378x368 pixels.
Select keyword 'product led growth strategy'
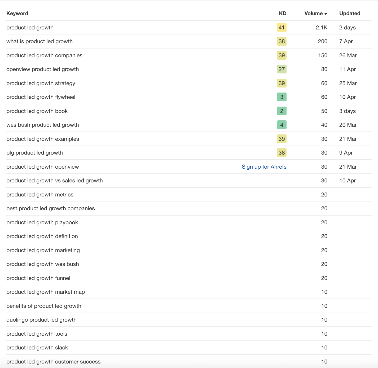pos(41,83)
